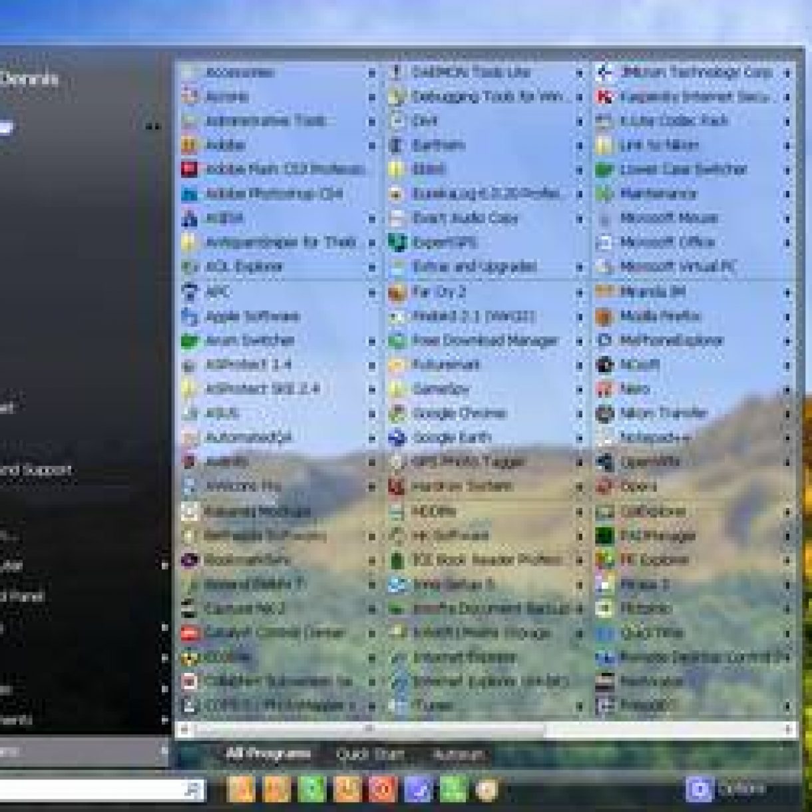Select JMicron Technology Corp entry
This screenshot has height=812, width=812.
[x=693, y=72]
